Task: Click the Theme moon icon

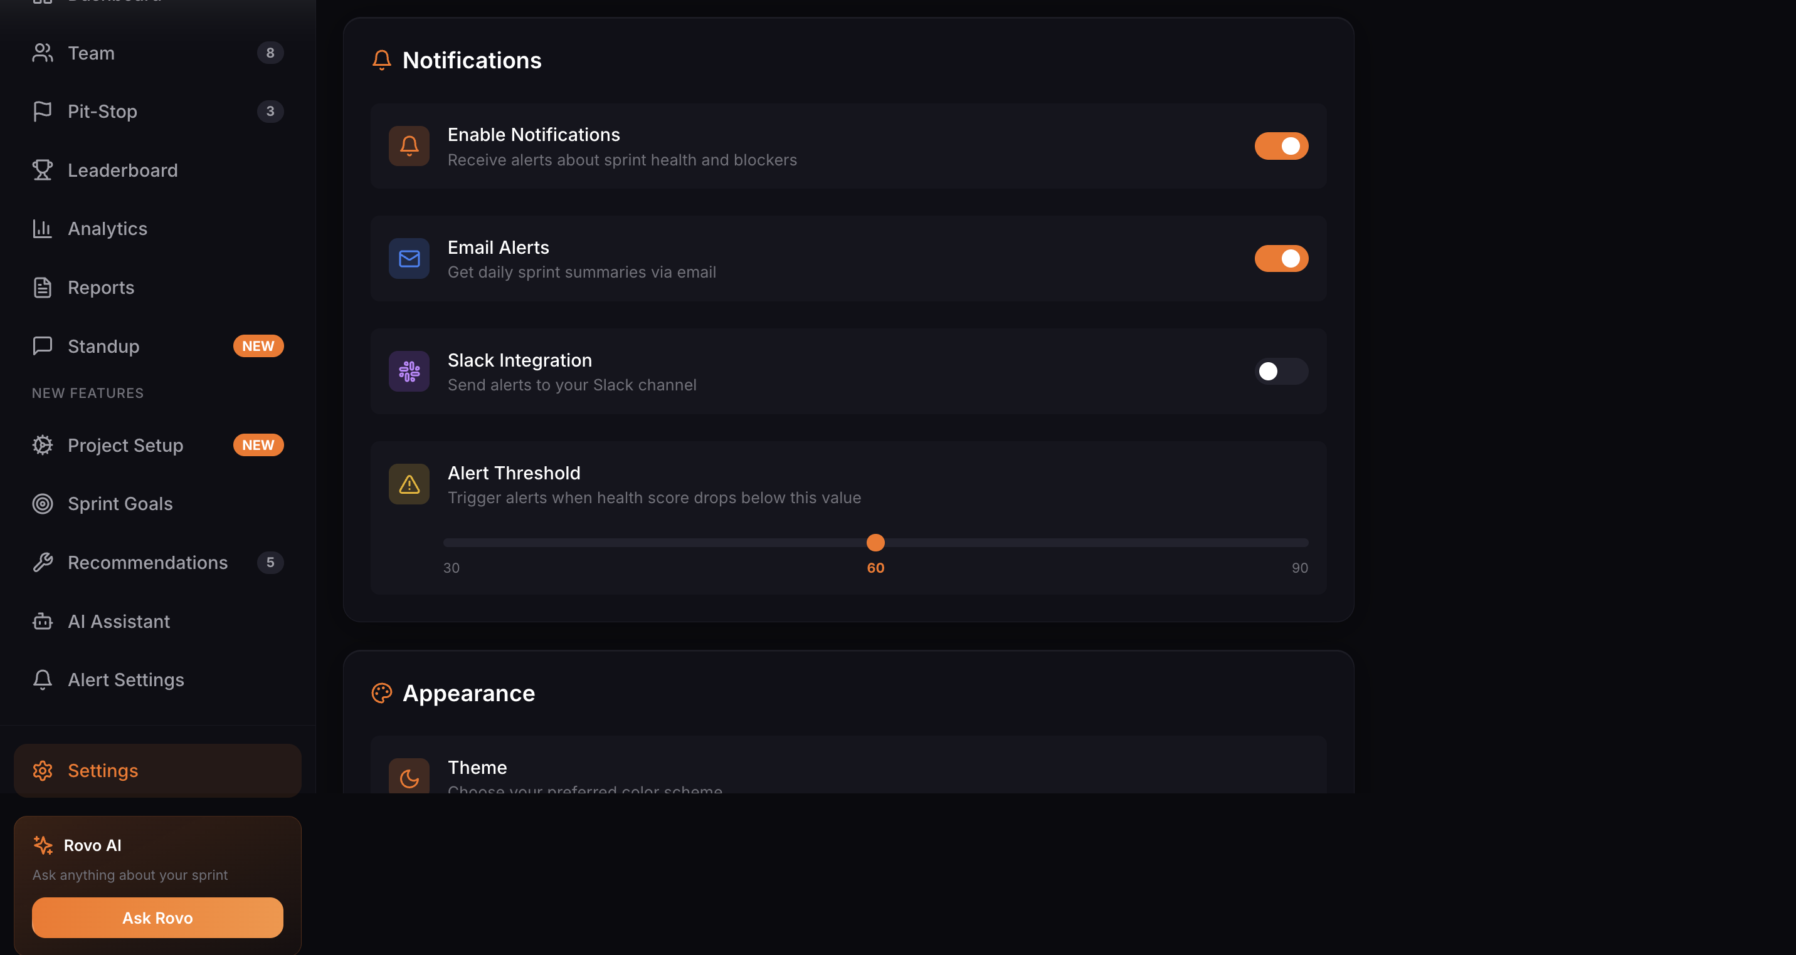Action: click(x=409, y=778)
